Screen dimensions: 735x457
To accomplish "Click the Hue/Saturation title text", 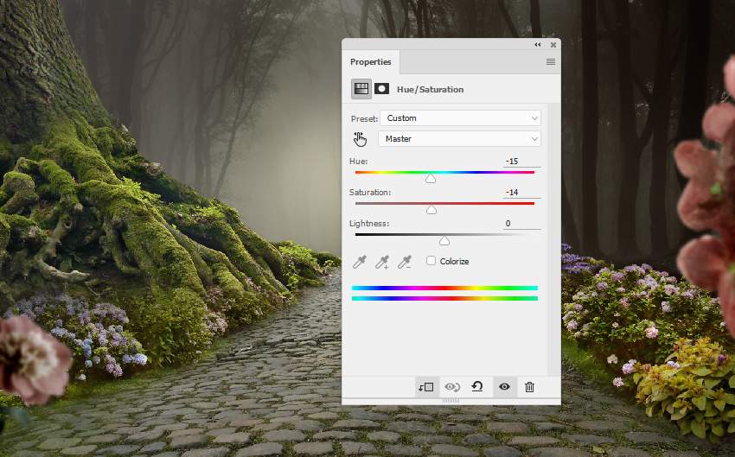I will (430, 90).
